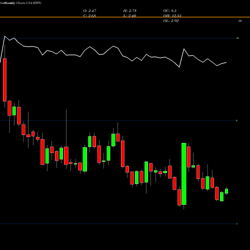Click the '6' price axis label
This screenshot has width=250, height=250.
point(237,120)
